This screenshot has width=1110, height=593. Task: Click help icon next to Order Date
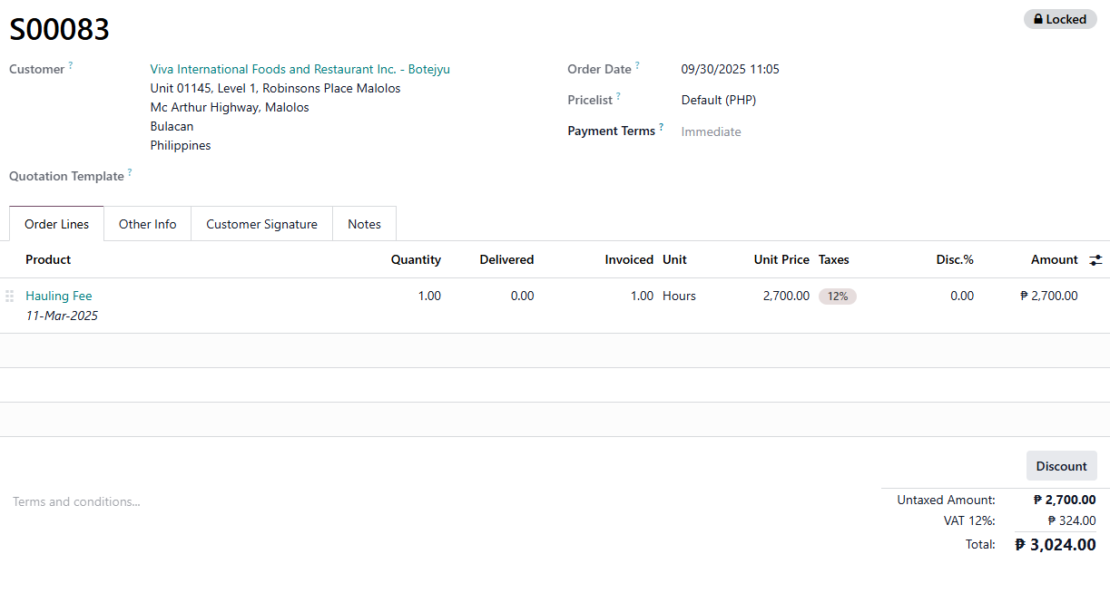637,65
